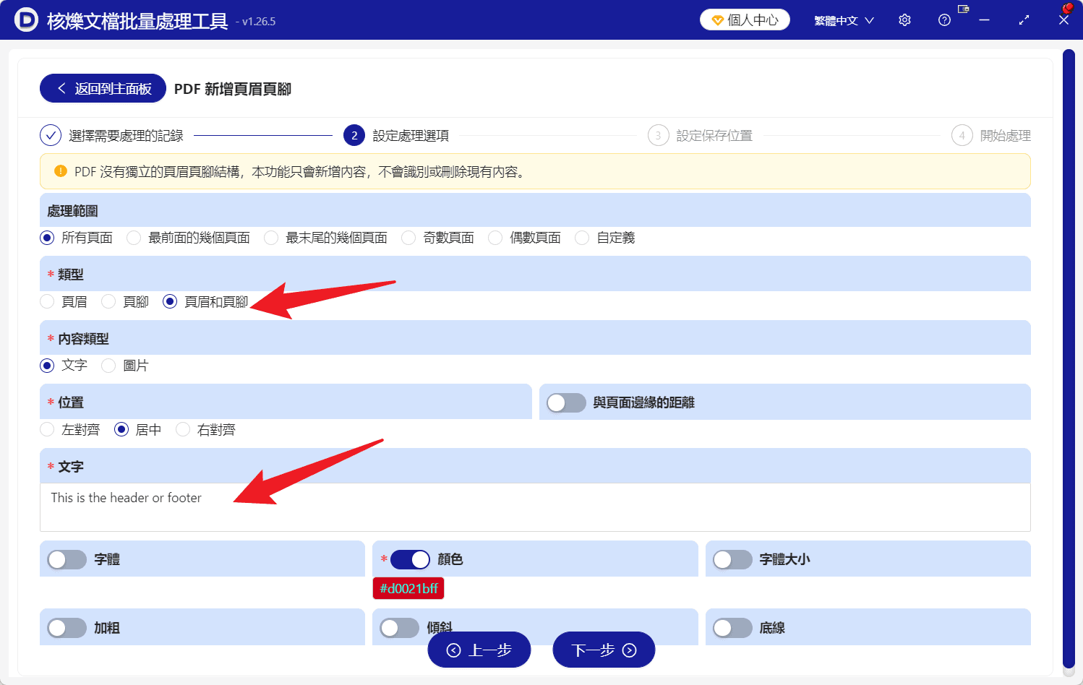Open 個人中心 personal center
The width and height of the screenshot is (1083, 685).
point(745,20)
